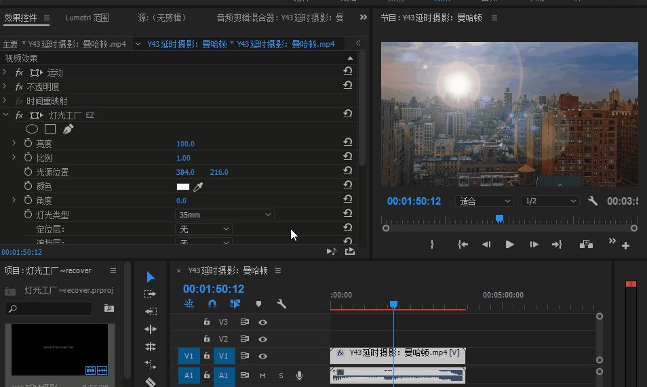Mute the A1 audio track
The image size is (647, 387).
262,375
